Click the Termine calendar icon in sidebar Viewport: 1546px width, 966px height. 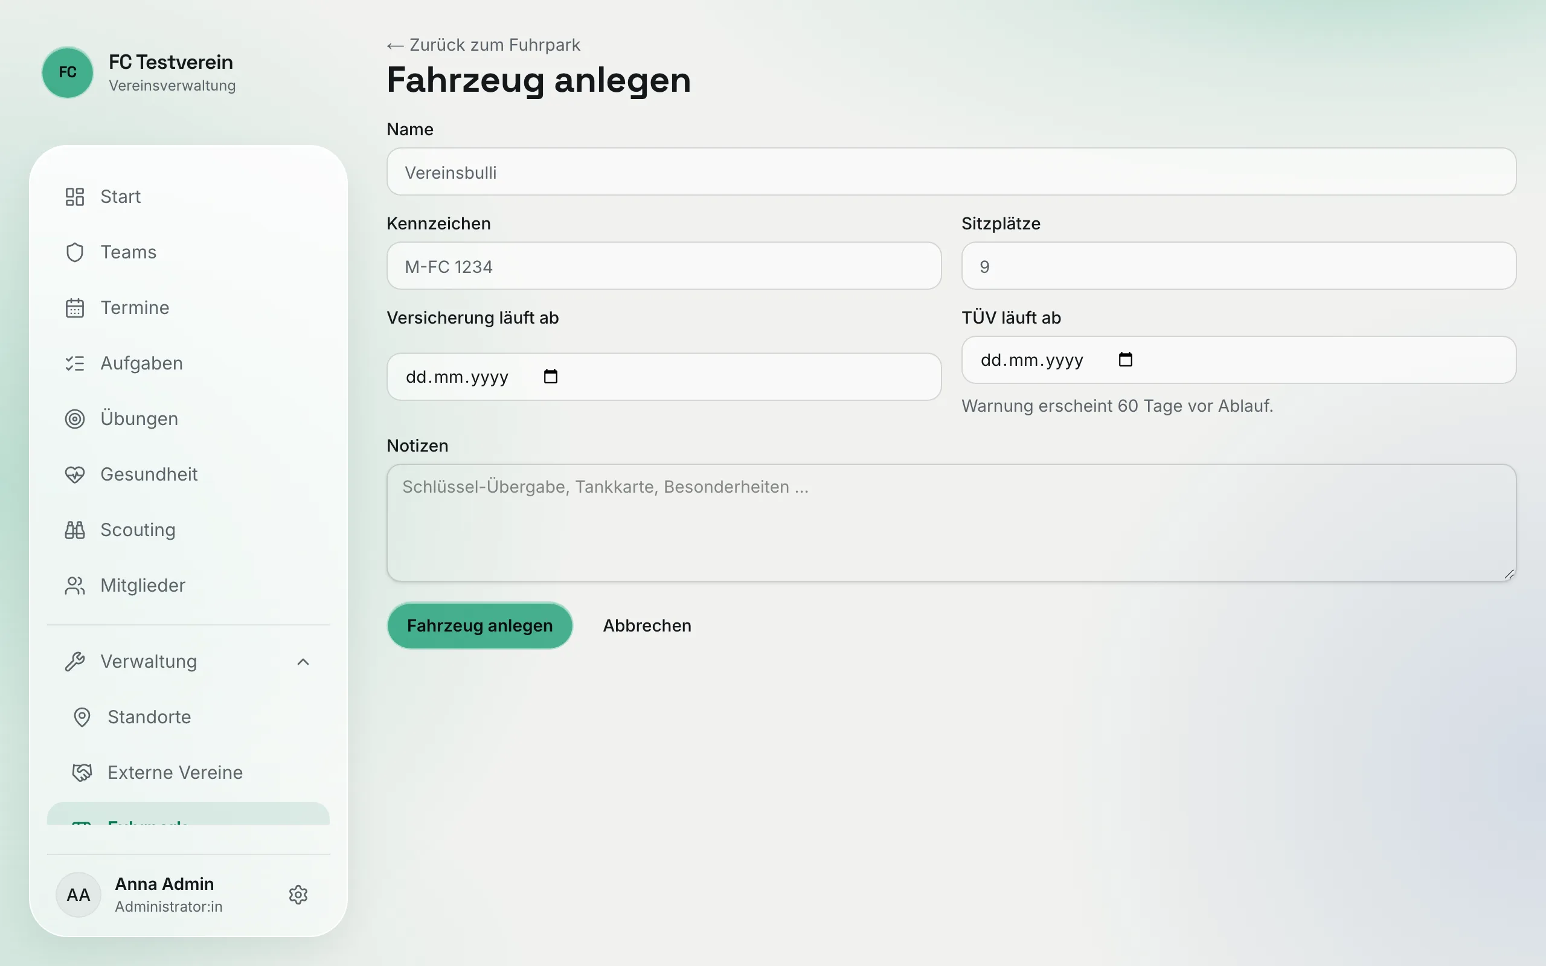click(75, 308)
